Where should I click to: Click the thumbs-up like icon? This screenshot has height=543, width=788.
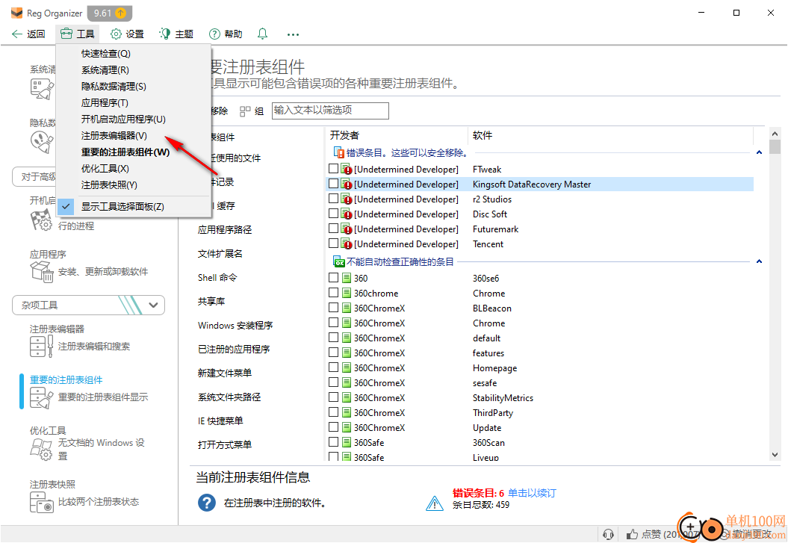(x=632, y=534)
